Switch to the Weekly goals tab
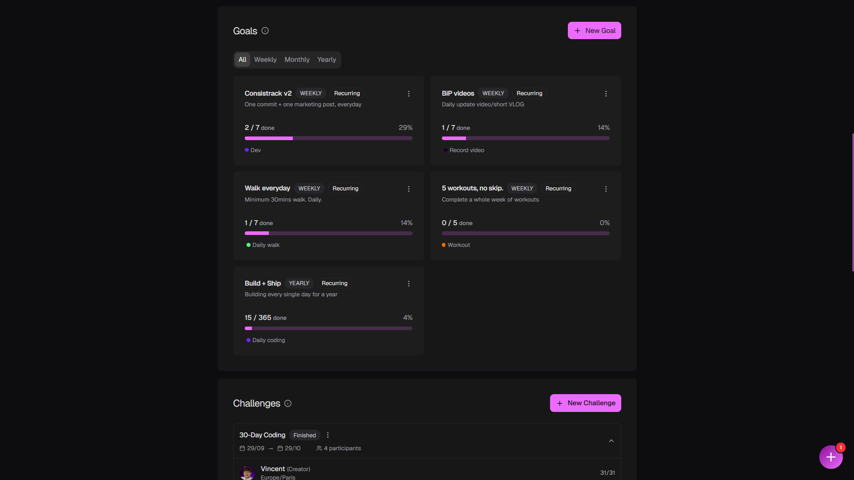 pos(265,60)
